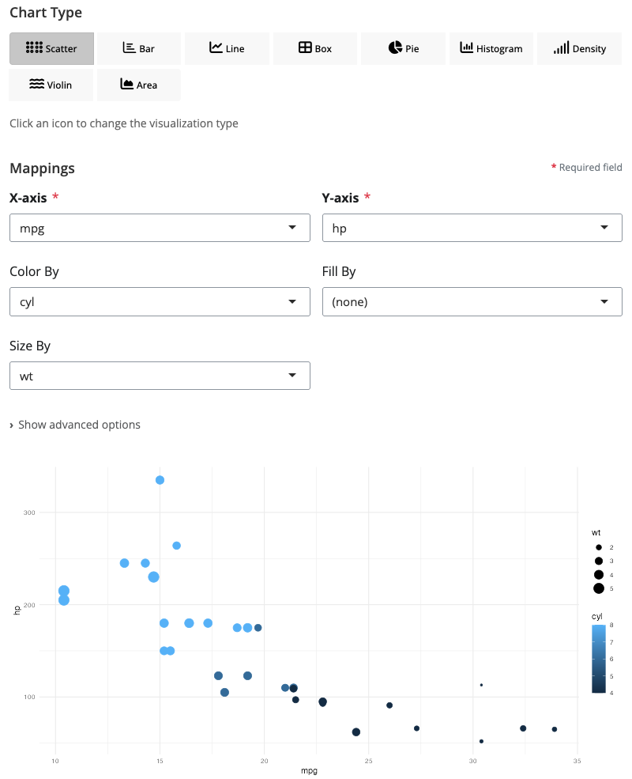The height and width of the screenshot is (779, 632).
Task: Open the Fill By dropdown showing (none)
Action: (x=472, y=301)
